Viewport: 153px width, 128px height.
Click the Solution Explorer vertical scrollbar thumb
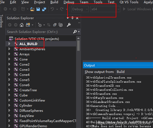pos(78,46)
